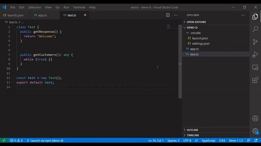Open the Go menu
The width and height of the screenshot is (261, 146).
click(x=58, y=7)
